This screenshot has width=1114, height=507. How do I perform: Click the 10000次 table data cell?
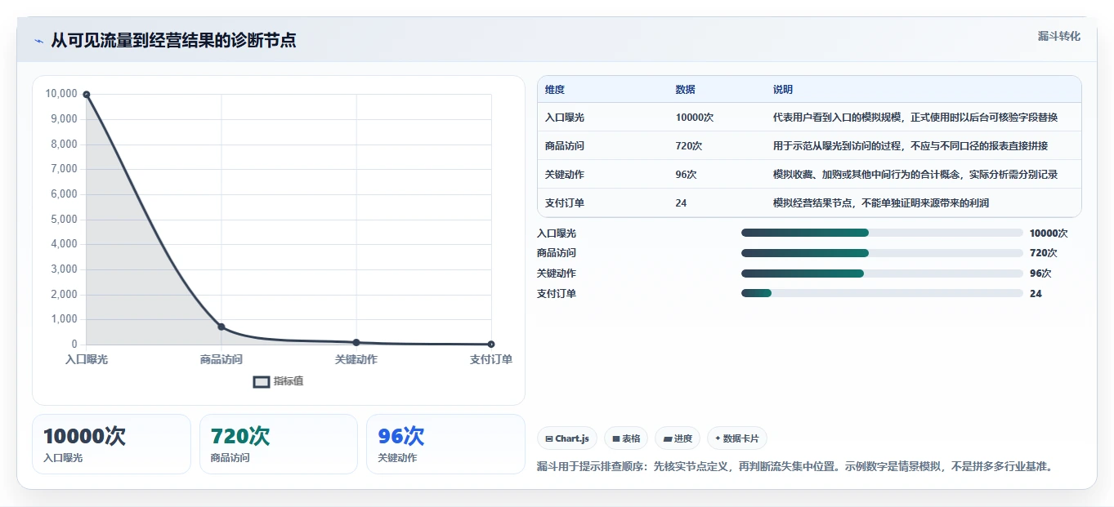[695, 118]
